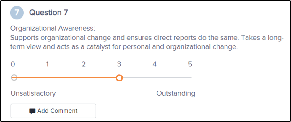Choose scale label 5 on rating slider

pos(190,64)
